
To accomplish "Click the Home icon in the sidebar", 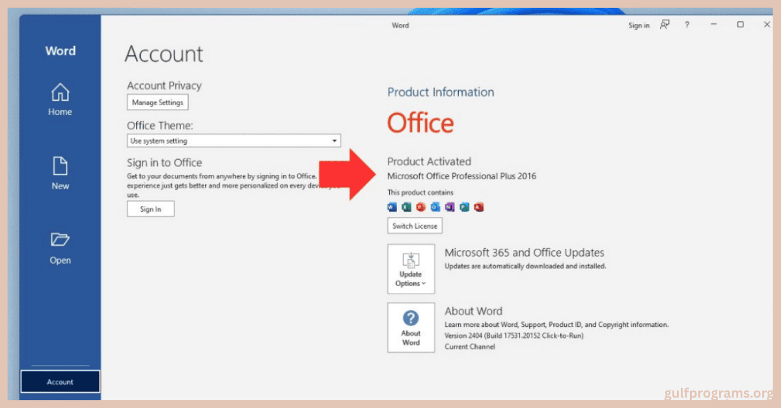I will (60, 93).
